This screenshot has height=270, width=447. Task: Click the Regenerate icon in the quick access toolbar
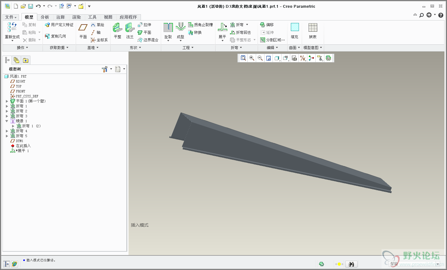[x=61, y=6]
